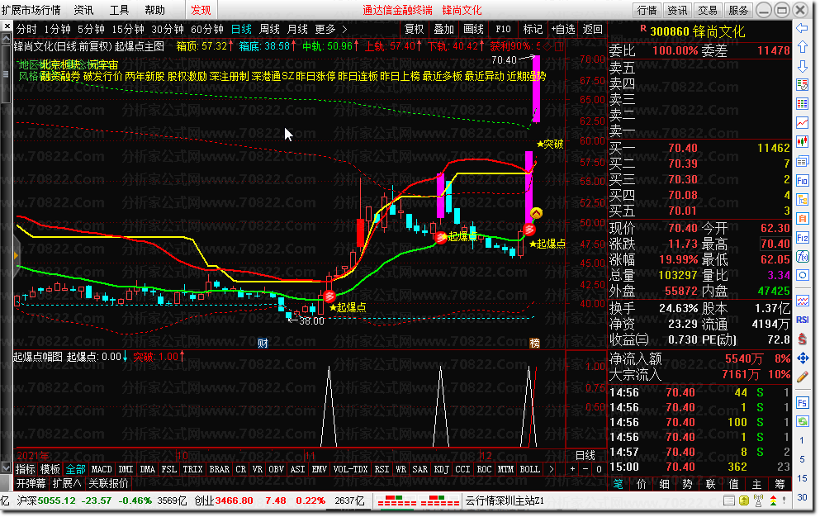This screenshot has height=517, width=820.
Task: Click the red S dollar icon in sidebar
Action: coord(802,339)
